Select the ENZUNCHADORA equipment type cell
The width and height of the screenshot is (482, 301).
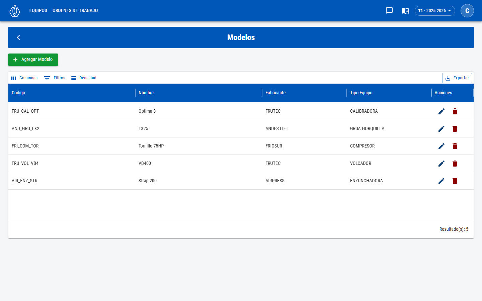coord(389,181)
